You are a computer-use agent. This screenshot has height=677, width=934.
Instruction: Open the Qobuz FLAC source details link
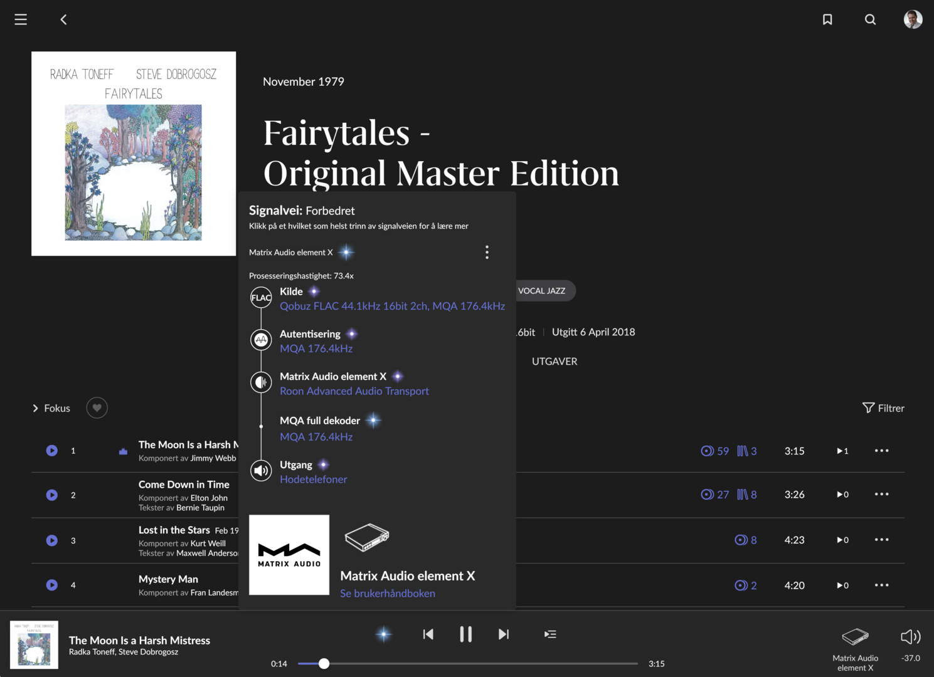[392, 306]
